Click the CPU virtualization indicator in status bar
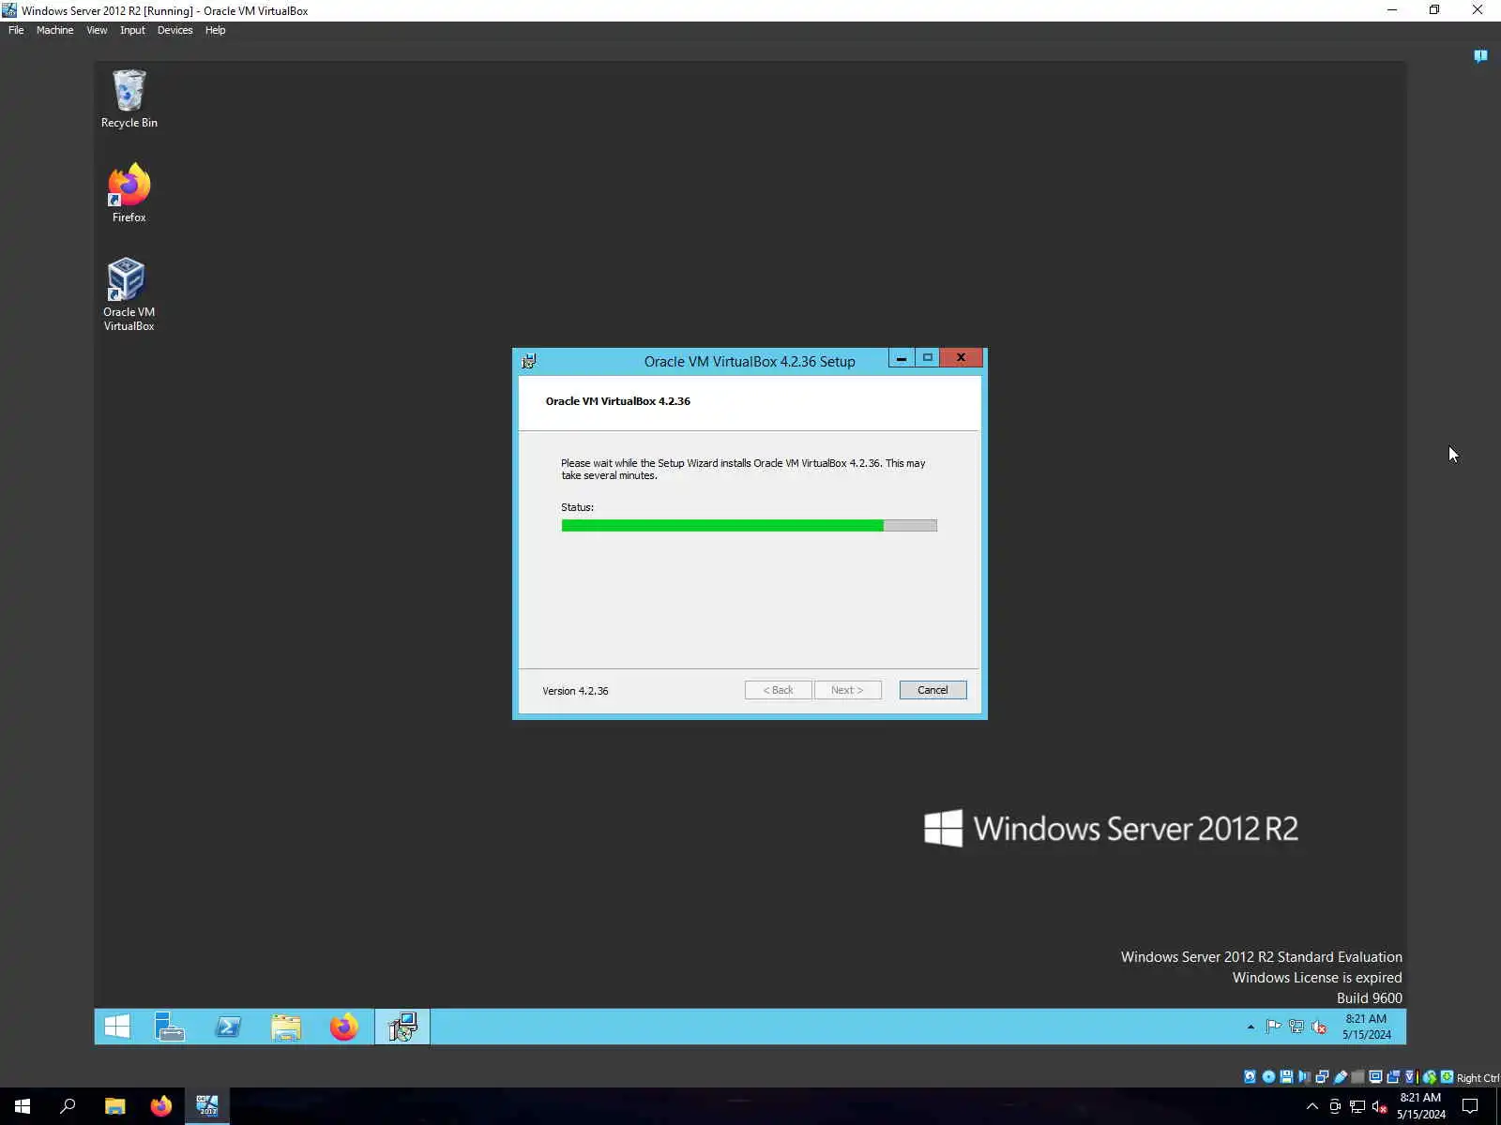Viewport: 1501px width, 1125px height. 1410,1076
